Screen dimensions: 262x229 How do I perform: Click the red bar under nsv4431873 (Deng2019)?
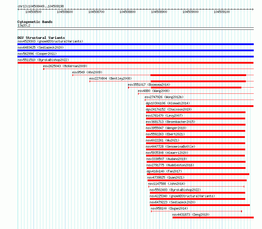213,218
